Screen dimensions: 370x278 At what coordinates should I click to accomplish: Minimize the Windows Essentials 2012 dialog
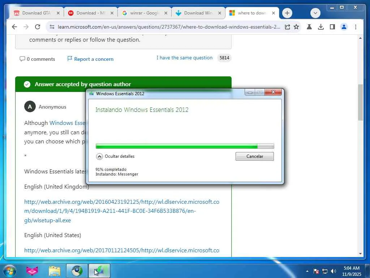250,92
